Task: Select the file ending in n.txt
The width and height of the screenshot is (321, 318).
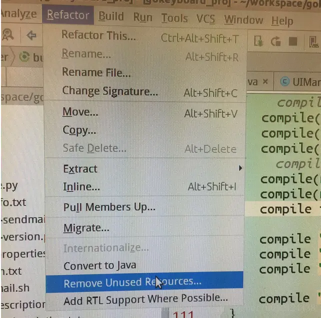Action: point(11,271)
